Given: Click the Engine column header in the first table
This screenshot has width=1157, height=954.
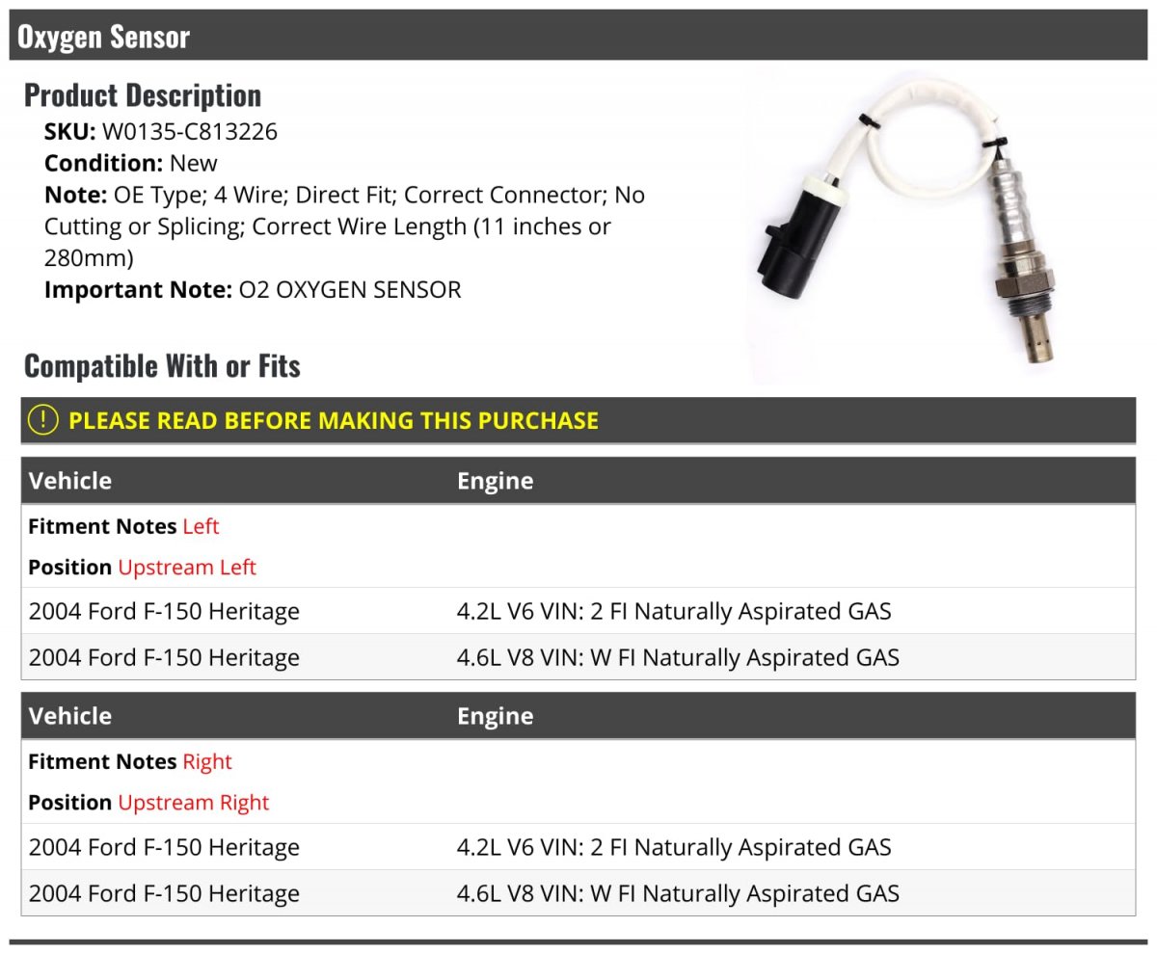Looking at the screenshot, I should click(495, 481).
